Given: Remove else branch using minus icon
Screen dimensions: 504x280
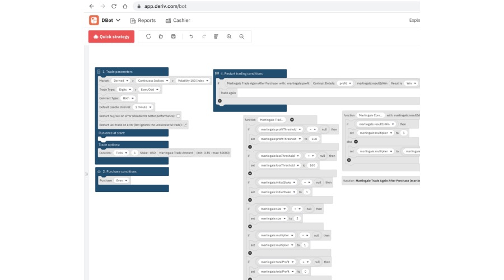Looking at the screenshot, I should pyautogui.click(x=356, y=142).
